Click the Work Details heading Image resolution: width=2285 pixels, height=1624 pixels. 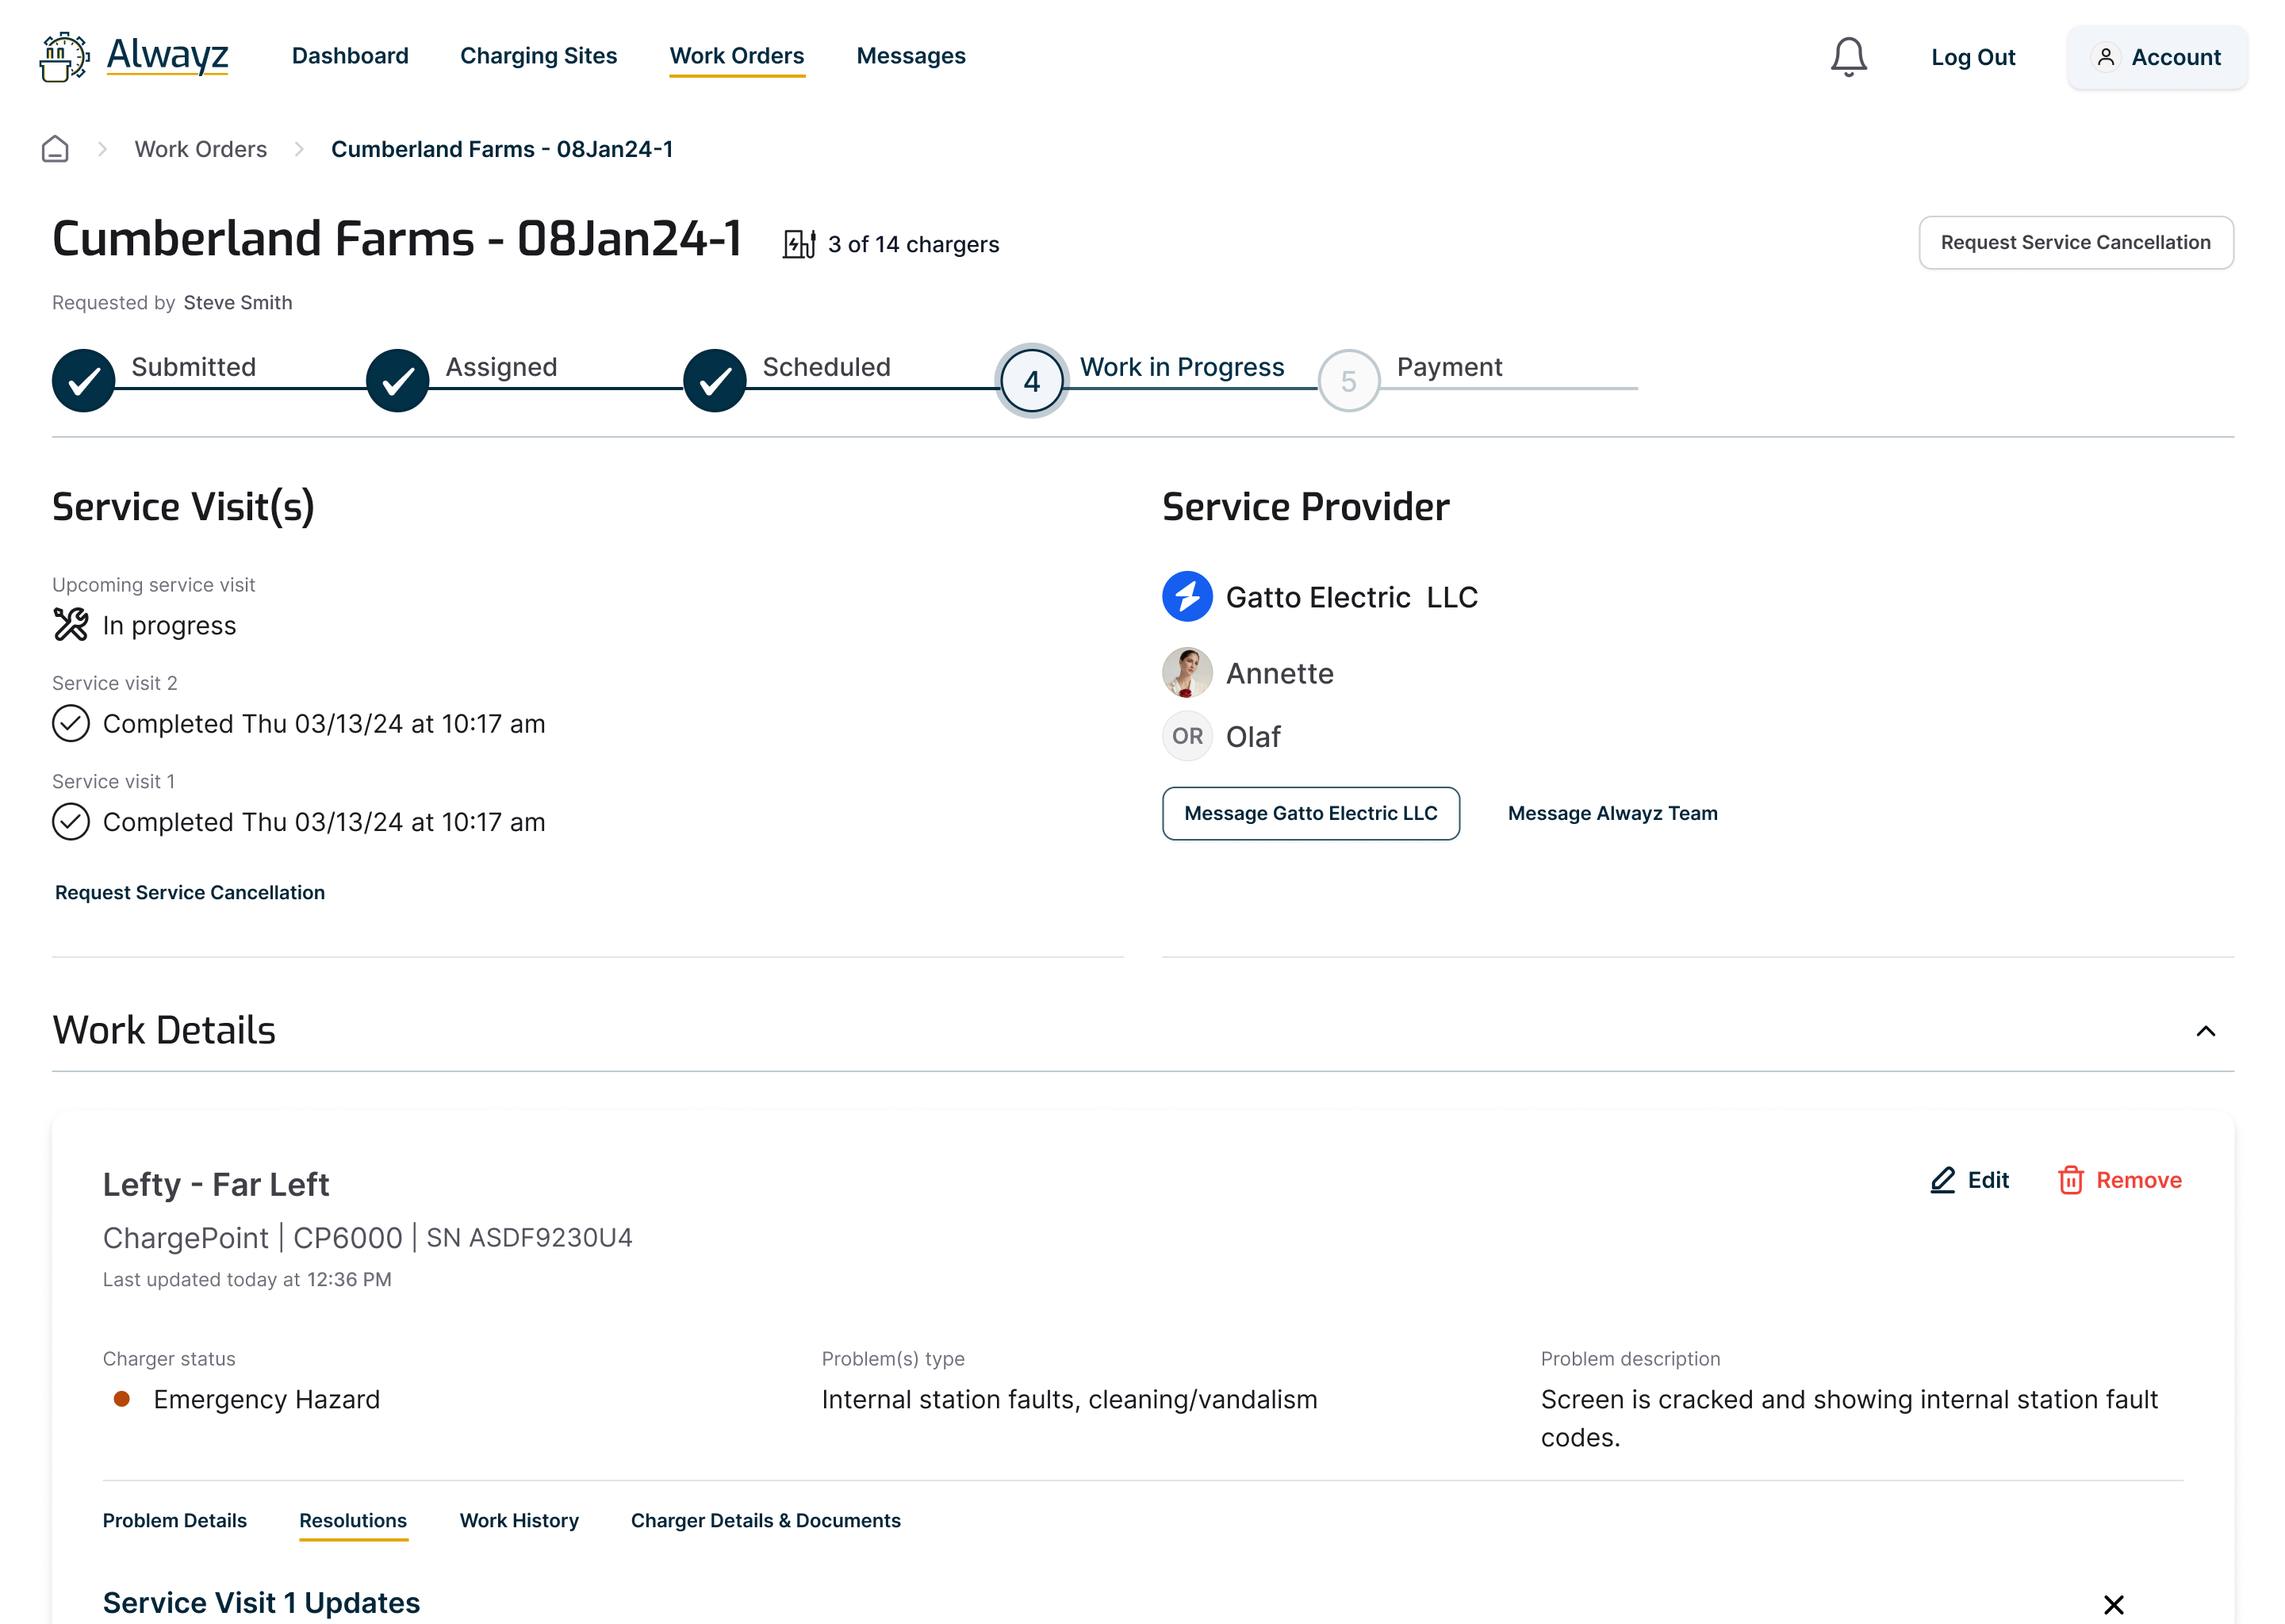pos(164,1030)
